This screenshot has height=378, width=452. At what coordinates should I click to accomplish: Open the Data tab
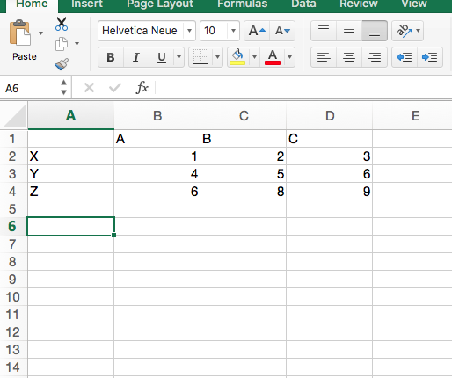tap(303, 4)
